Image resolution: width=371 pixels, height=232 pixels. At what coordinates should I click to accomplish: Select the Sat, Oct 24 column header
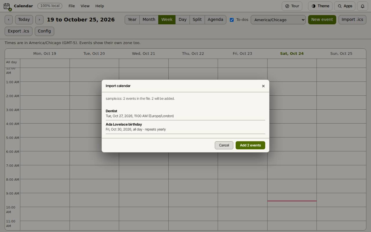[292, 54]
